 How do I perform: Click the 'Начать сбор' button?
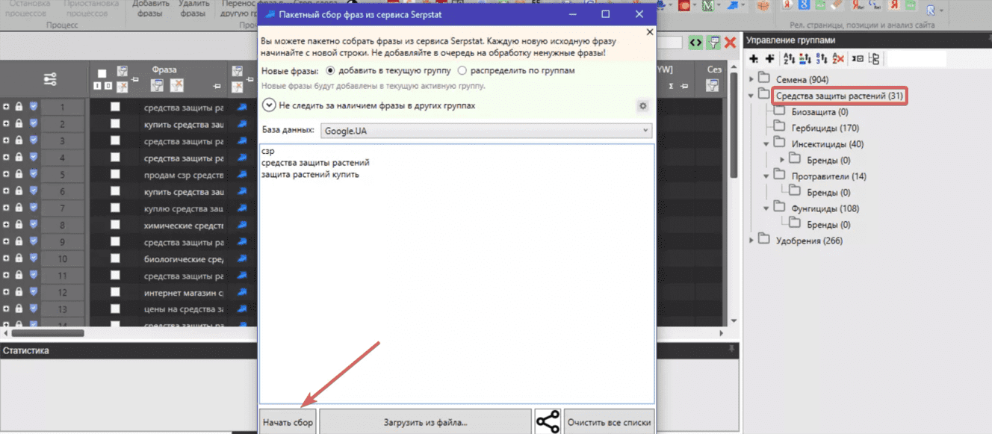coord(288,422)
